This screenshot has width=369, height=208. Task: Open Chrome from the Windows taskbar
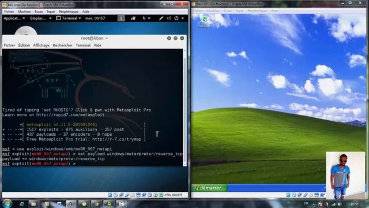(x=96, y=204)
